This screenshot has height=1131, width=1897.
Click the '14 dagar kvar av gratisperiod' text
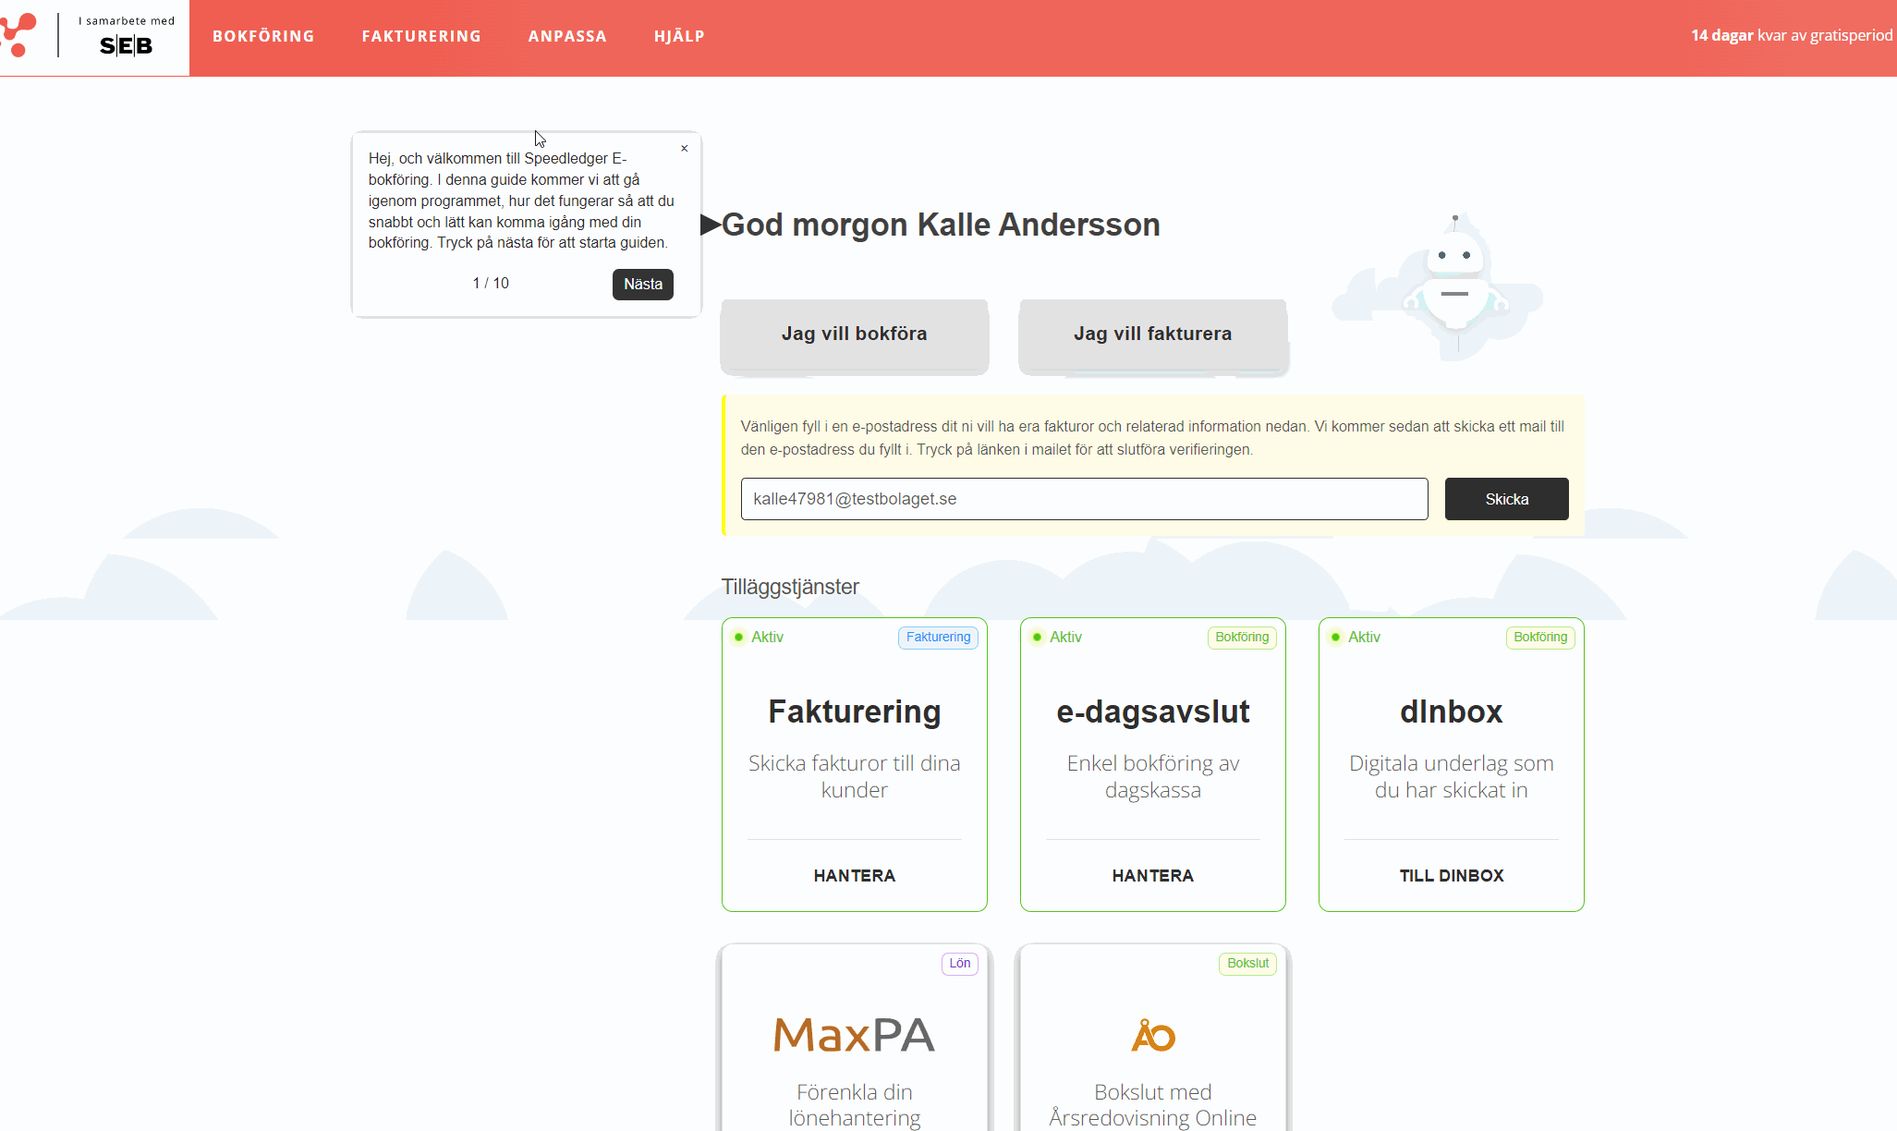point(1792,36)
